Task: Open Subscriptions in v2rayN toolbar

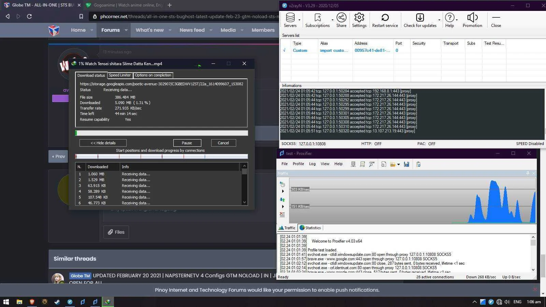Action: pos(317,20)
